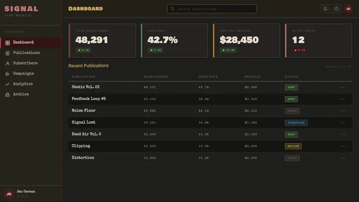Open the Signal Lost publication
The image size is (359, 202).
click(x=83, y=122)
